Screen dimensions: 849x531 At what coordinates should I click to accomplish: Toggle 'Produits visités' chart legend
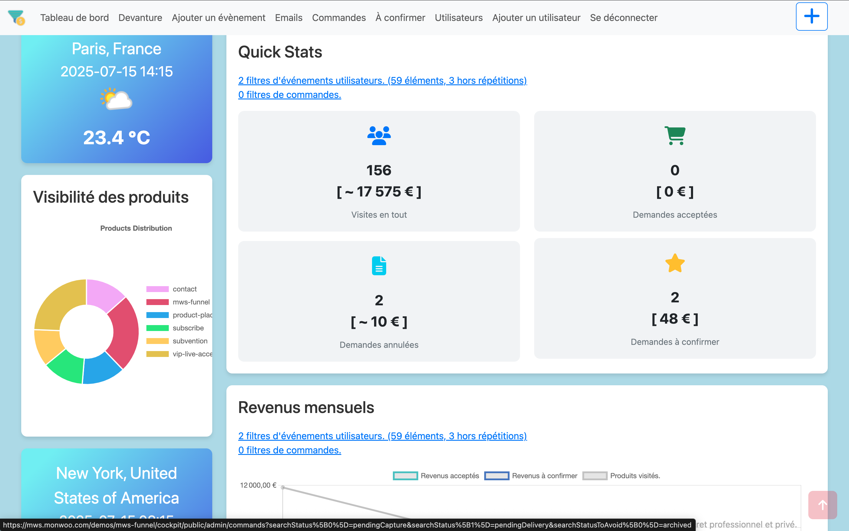[x=621, y=476]
